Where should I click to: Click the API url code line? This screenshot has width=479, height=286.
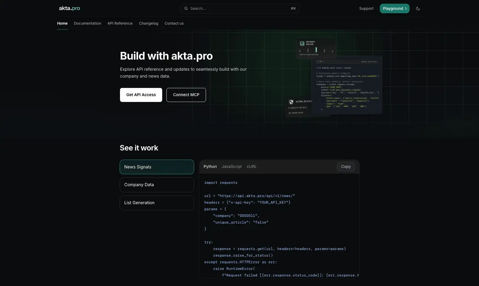point(250,196)
